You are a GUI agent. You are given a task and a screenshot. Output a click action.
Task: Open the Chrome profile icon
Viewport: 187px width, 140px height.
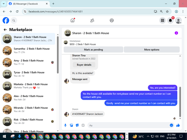176,12
